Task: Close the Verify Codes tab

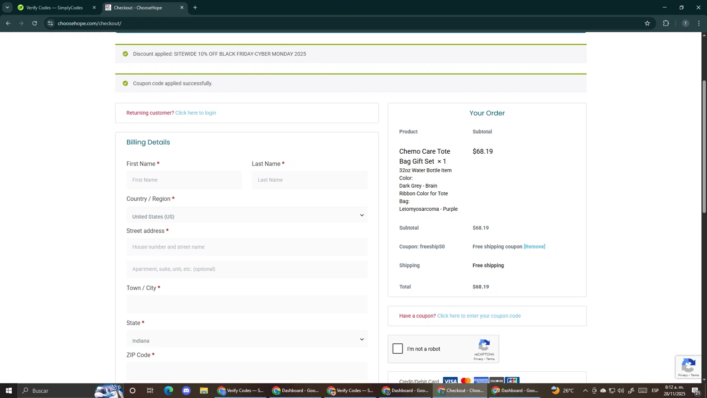Action: point(94,8)
